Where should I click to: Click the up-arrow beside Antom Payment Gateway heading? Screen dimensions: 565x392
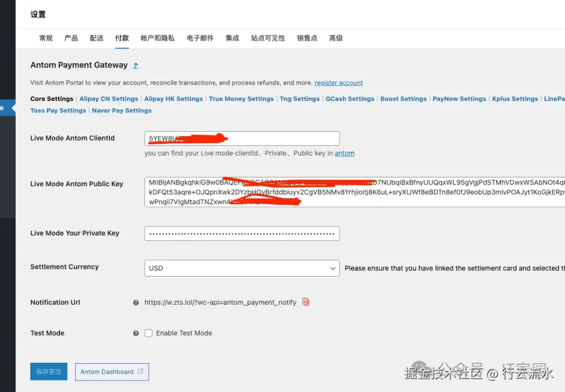pyautogui.click(x=135, y=65)
